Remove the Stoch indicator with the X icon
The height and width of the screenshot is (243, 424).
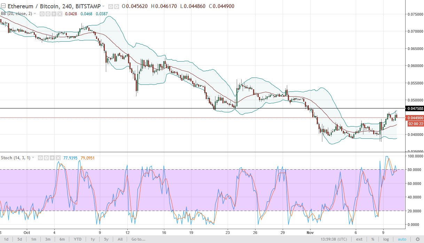pyautogui.click(x=58, y=158)
